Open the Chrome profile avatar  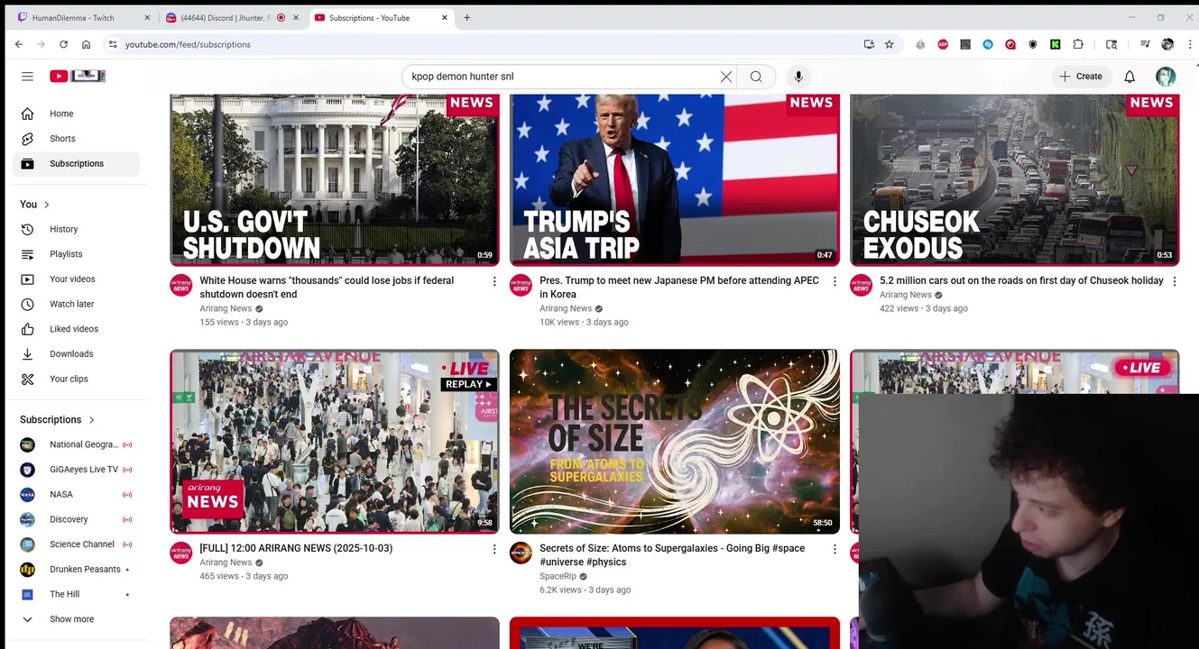click(x=1167, y=44)
